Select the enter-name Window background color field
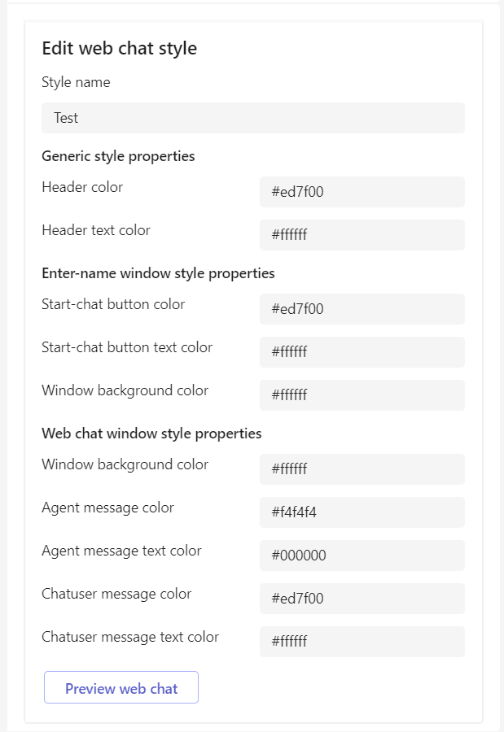This screenshot has height=732, width=504. (362, 395)
